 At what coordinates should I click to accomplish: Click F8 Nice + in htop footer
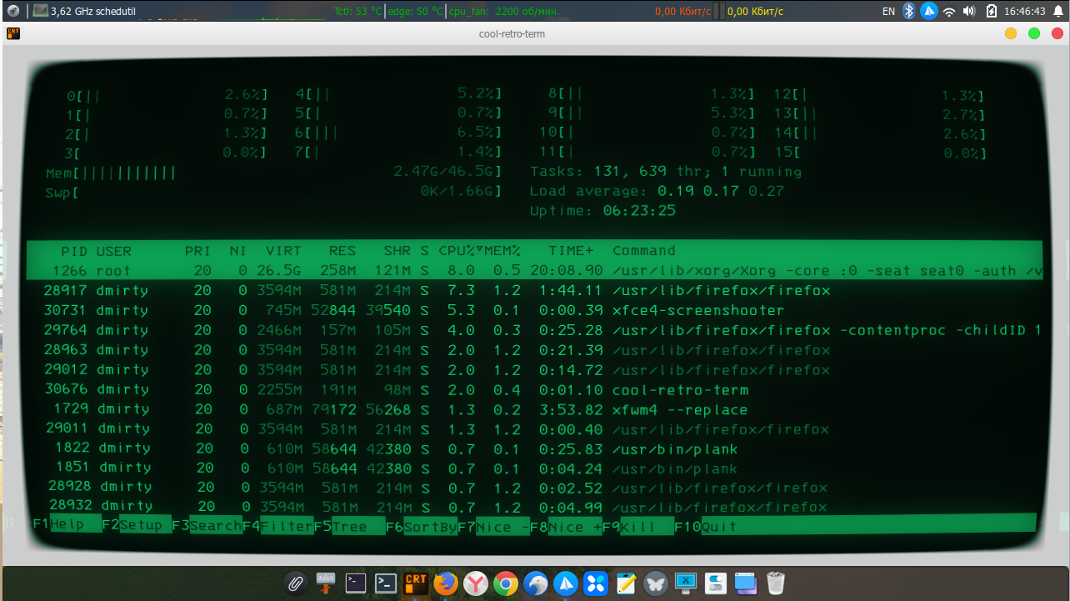(566, 525)
